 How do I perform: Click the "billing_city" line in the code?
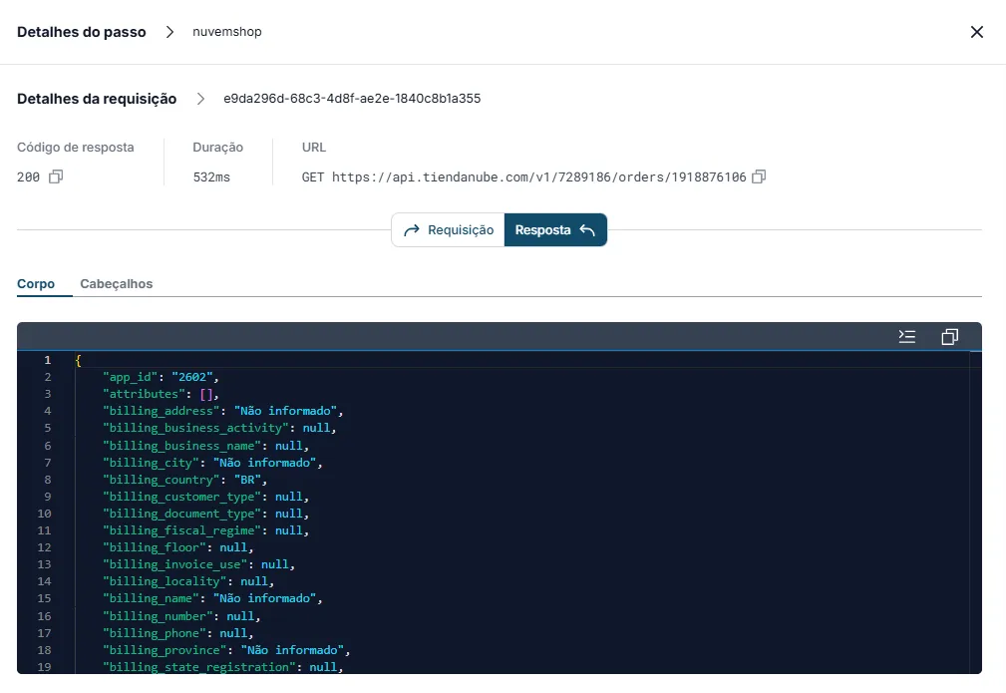pos(212,462)
